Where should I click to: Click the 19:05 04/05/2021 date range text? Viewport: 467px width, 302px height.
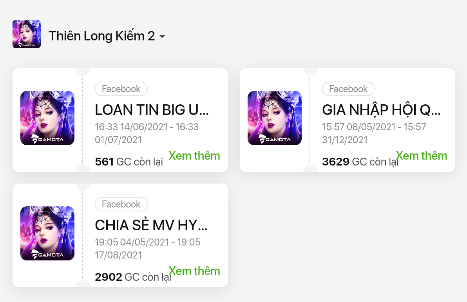coord(148,249)
